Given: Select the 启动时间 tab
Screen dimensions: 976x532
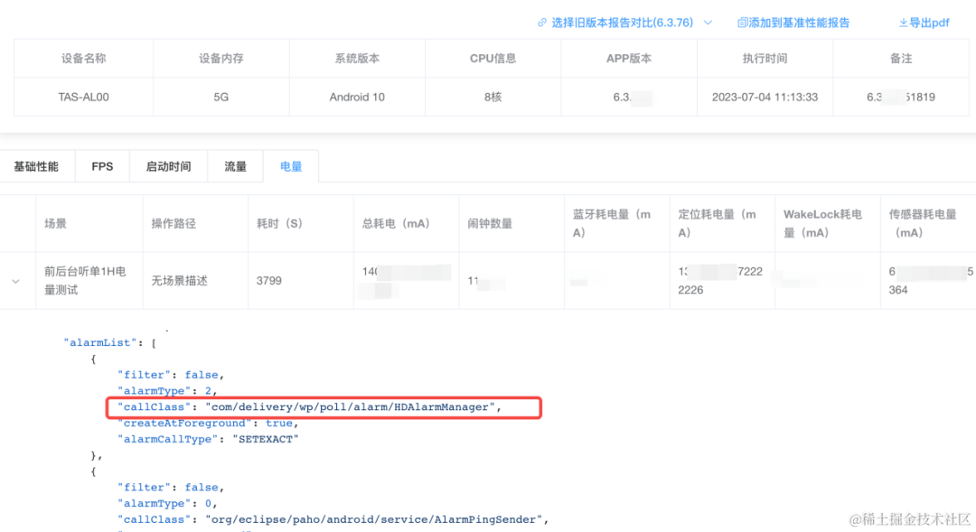Looking at the screenshot, I should click(x=168, y=167).
